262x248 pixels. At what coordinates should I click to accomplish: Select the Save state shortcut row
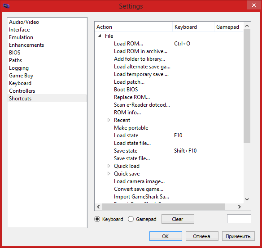pyautogui.click(x=169, y=151)
